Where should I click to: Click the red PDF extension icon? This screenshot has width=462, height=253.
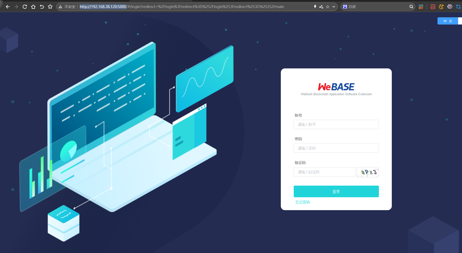pyautogui.click(x=433, y=7)
